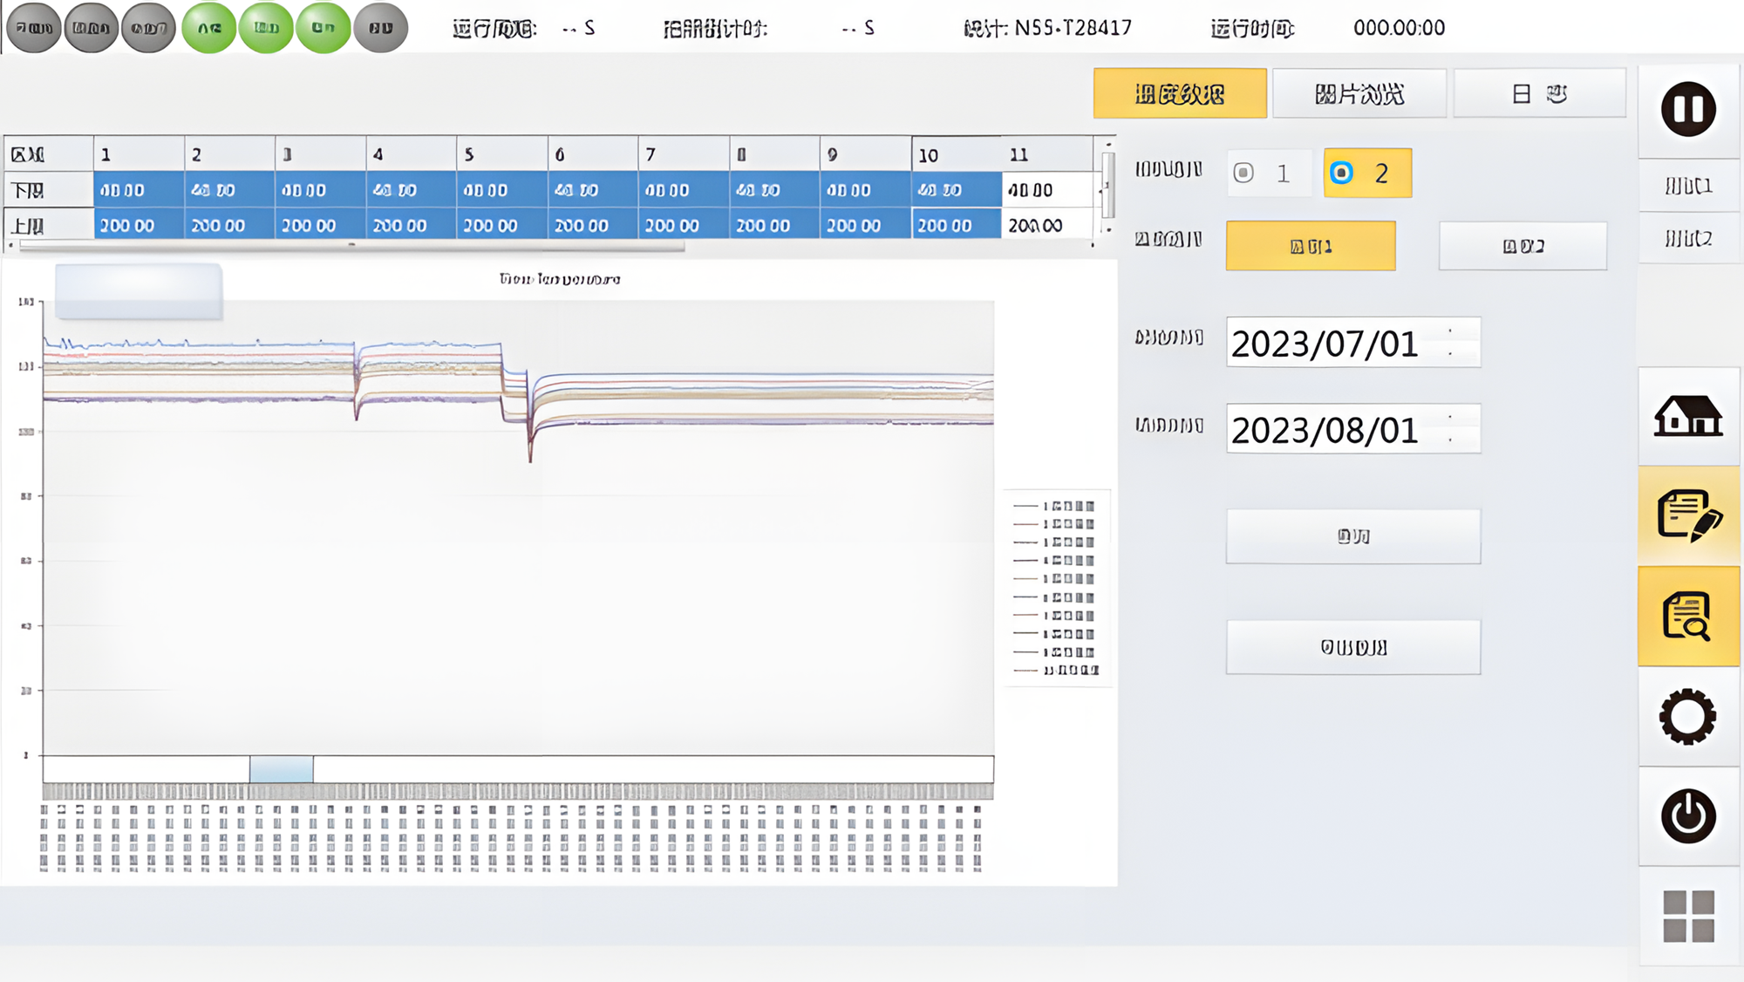Click the export button at the bottom
Viewport: 1744px width, 982px height.
1352,646
